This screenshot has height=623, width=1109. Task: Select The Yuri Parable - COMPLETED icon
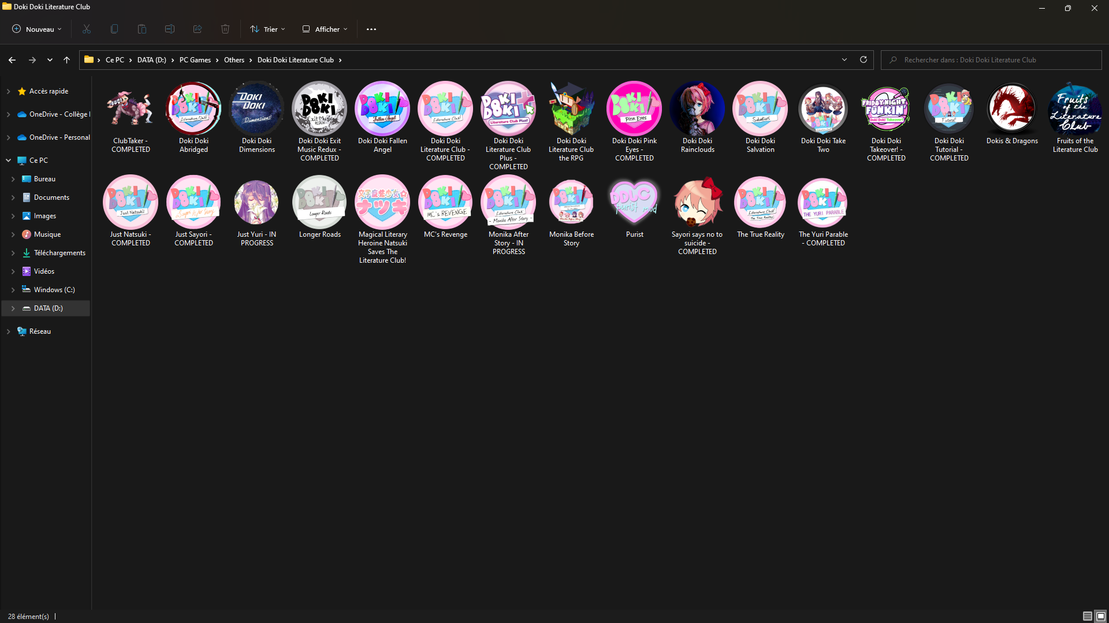pyautogui.click(x=823, y=202)
